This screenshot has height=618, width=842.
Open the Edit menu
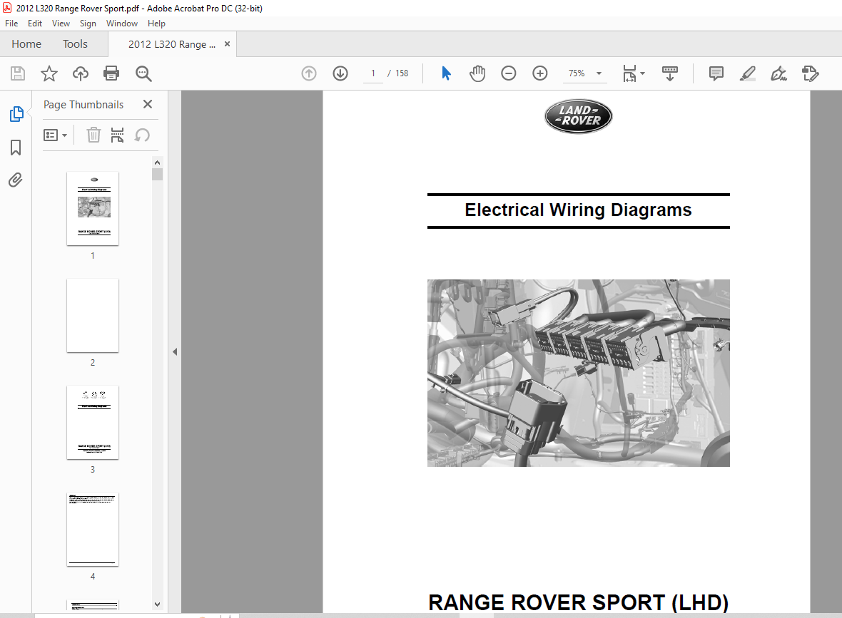tap(35, 24)
